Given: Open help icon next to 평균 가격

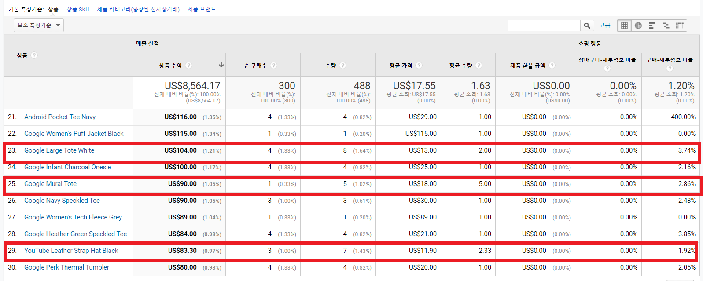Looking at the screenshot, I should 419,66.
